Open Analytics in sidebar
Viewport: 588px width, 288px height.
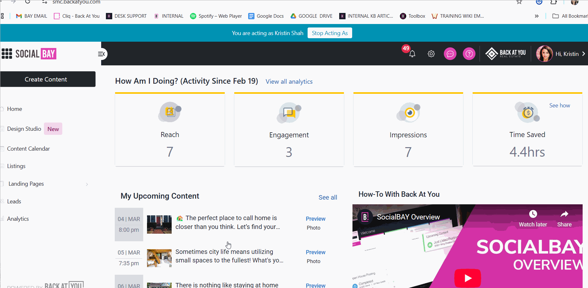click(18, 219)
